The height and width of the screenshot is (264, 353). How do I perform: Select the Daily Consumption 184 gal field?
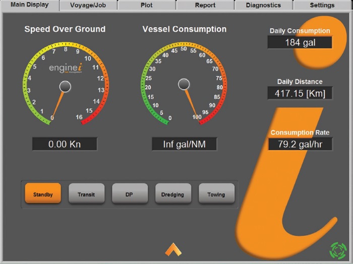pos(300,43)
